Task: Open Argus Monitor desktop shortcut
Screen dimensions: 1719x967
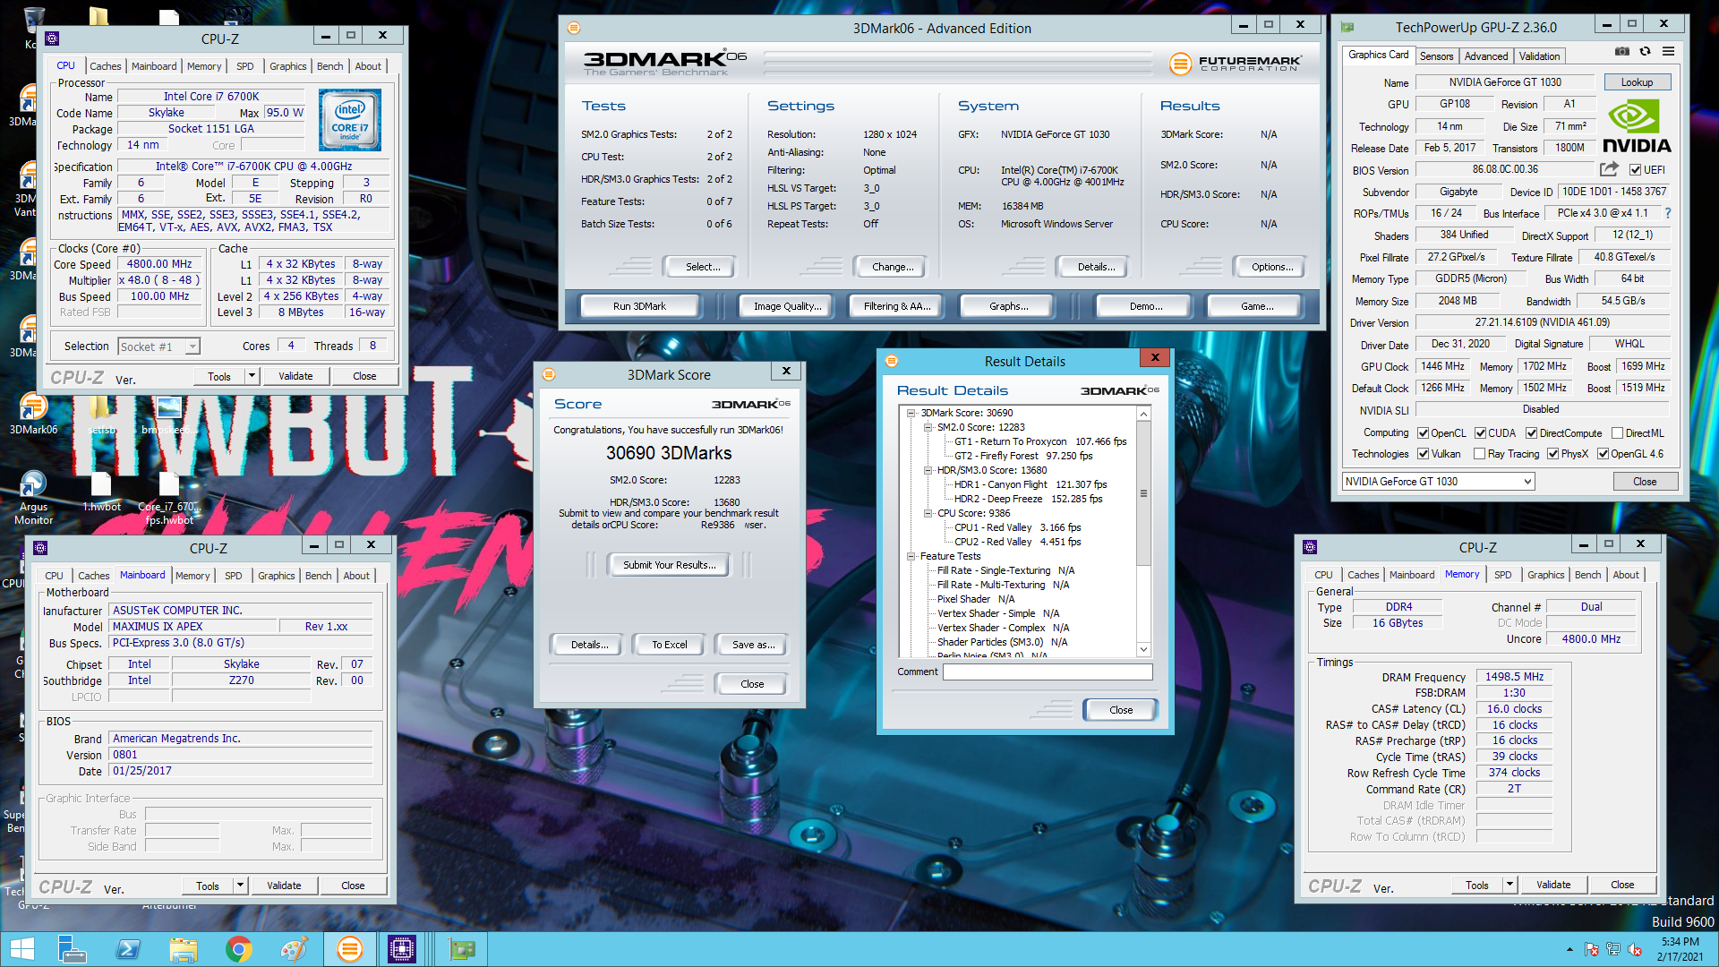Action: [x=33, y=498]
